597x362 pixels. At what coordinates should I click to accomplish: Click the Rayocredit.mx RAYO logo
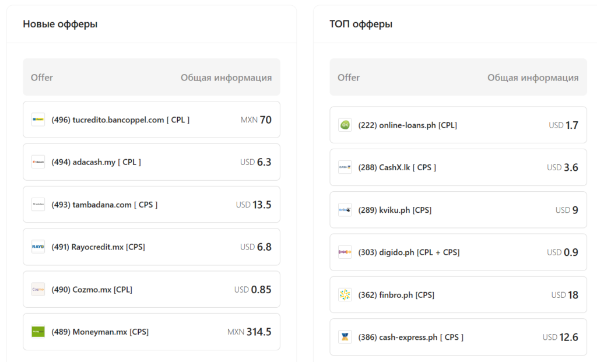tap(38, 247)
